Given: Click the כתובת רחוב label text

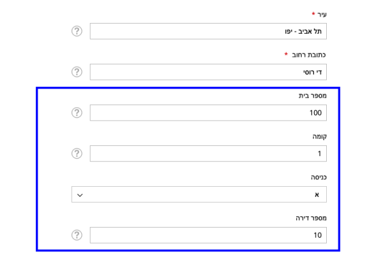Looking at the screenshot, I should (x=309, y=55).
